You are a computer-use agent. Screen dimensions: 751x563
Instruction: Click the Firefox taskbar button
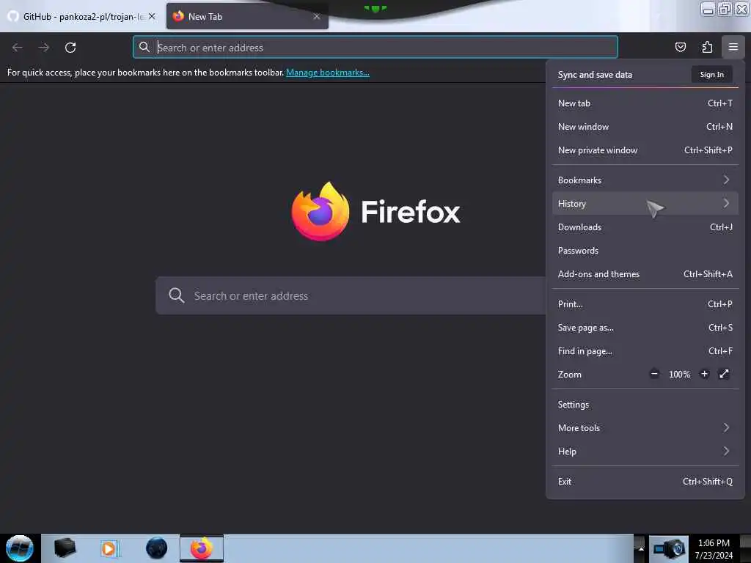[x=202, y=548]
